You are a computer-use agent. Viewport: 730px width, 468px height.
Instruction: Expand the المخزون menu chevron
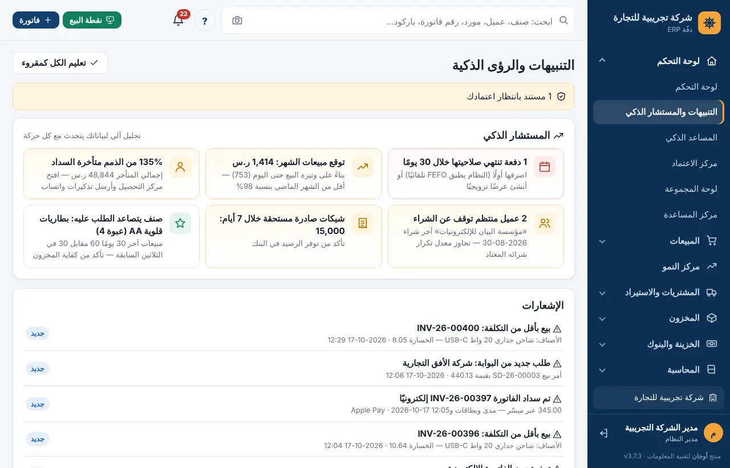coord(602,318)
